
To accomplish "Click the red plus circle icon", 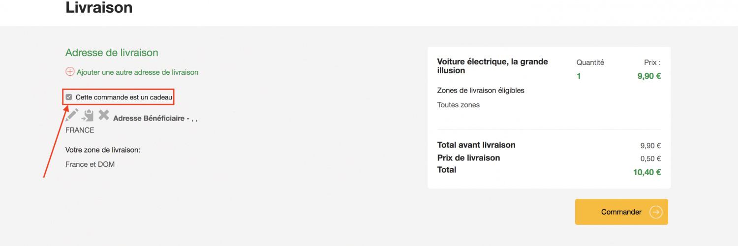I will tap(70, 72).
